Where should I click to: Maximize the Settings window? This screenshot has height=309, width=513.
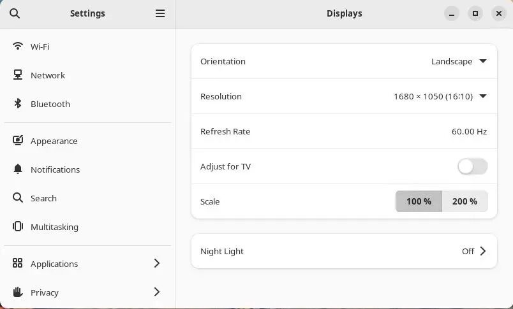pyautogui.click(x=475, y=13)
